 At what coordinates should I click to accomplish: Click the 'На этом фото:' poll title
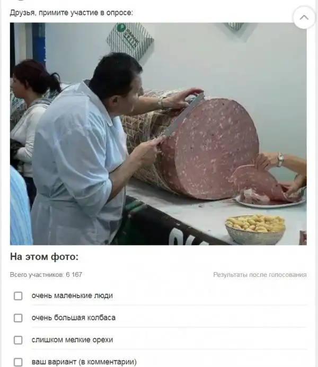point(44,257)
